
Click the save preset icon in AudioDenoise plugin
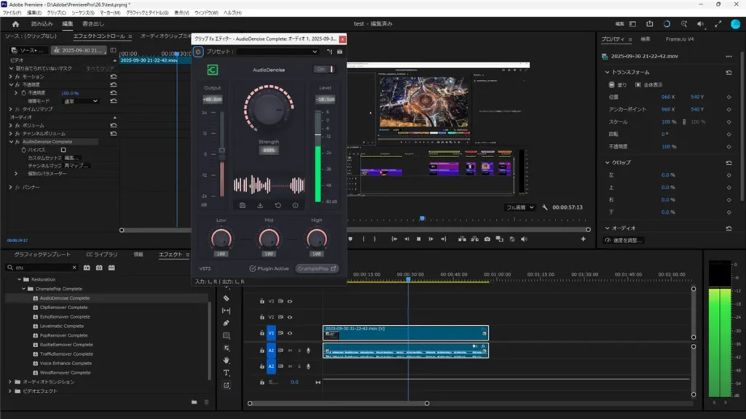(x=242, y=205)
